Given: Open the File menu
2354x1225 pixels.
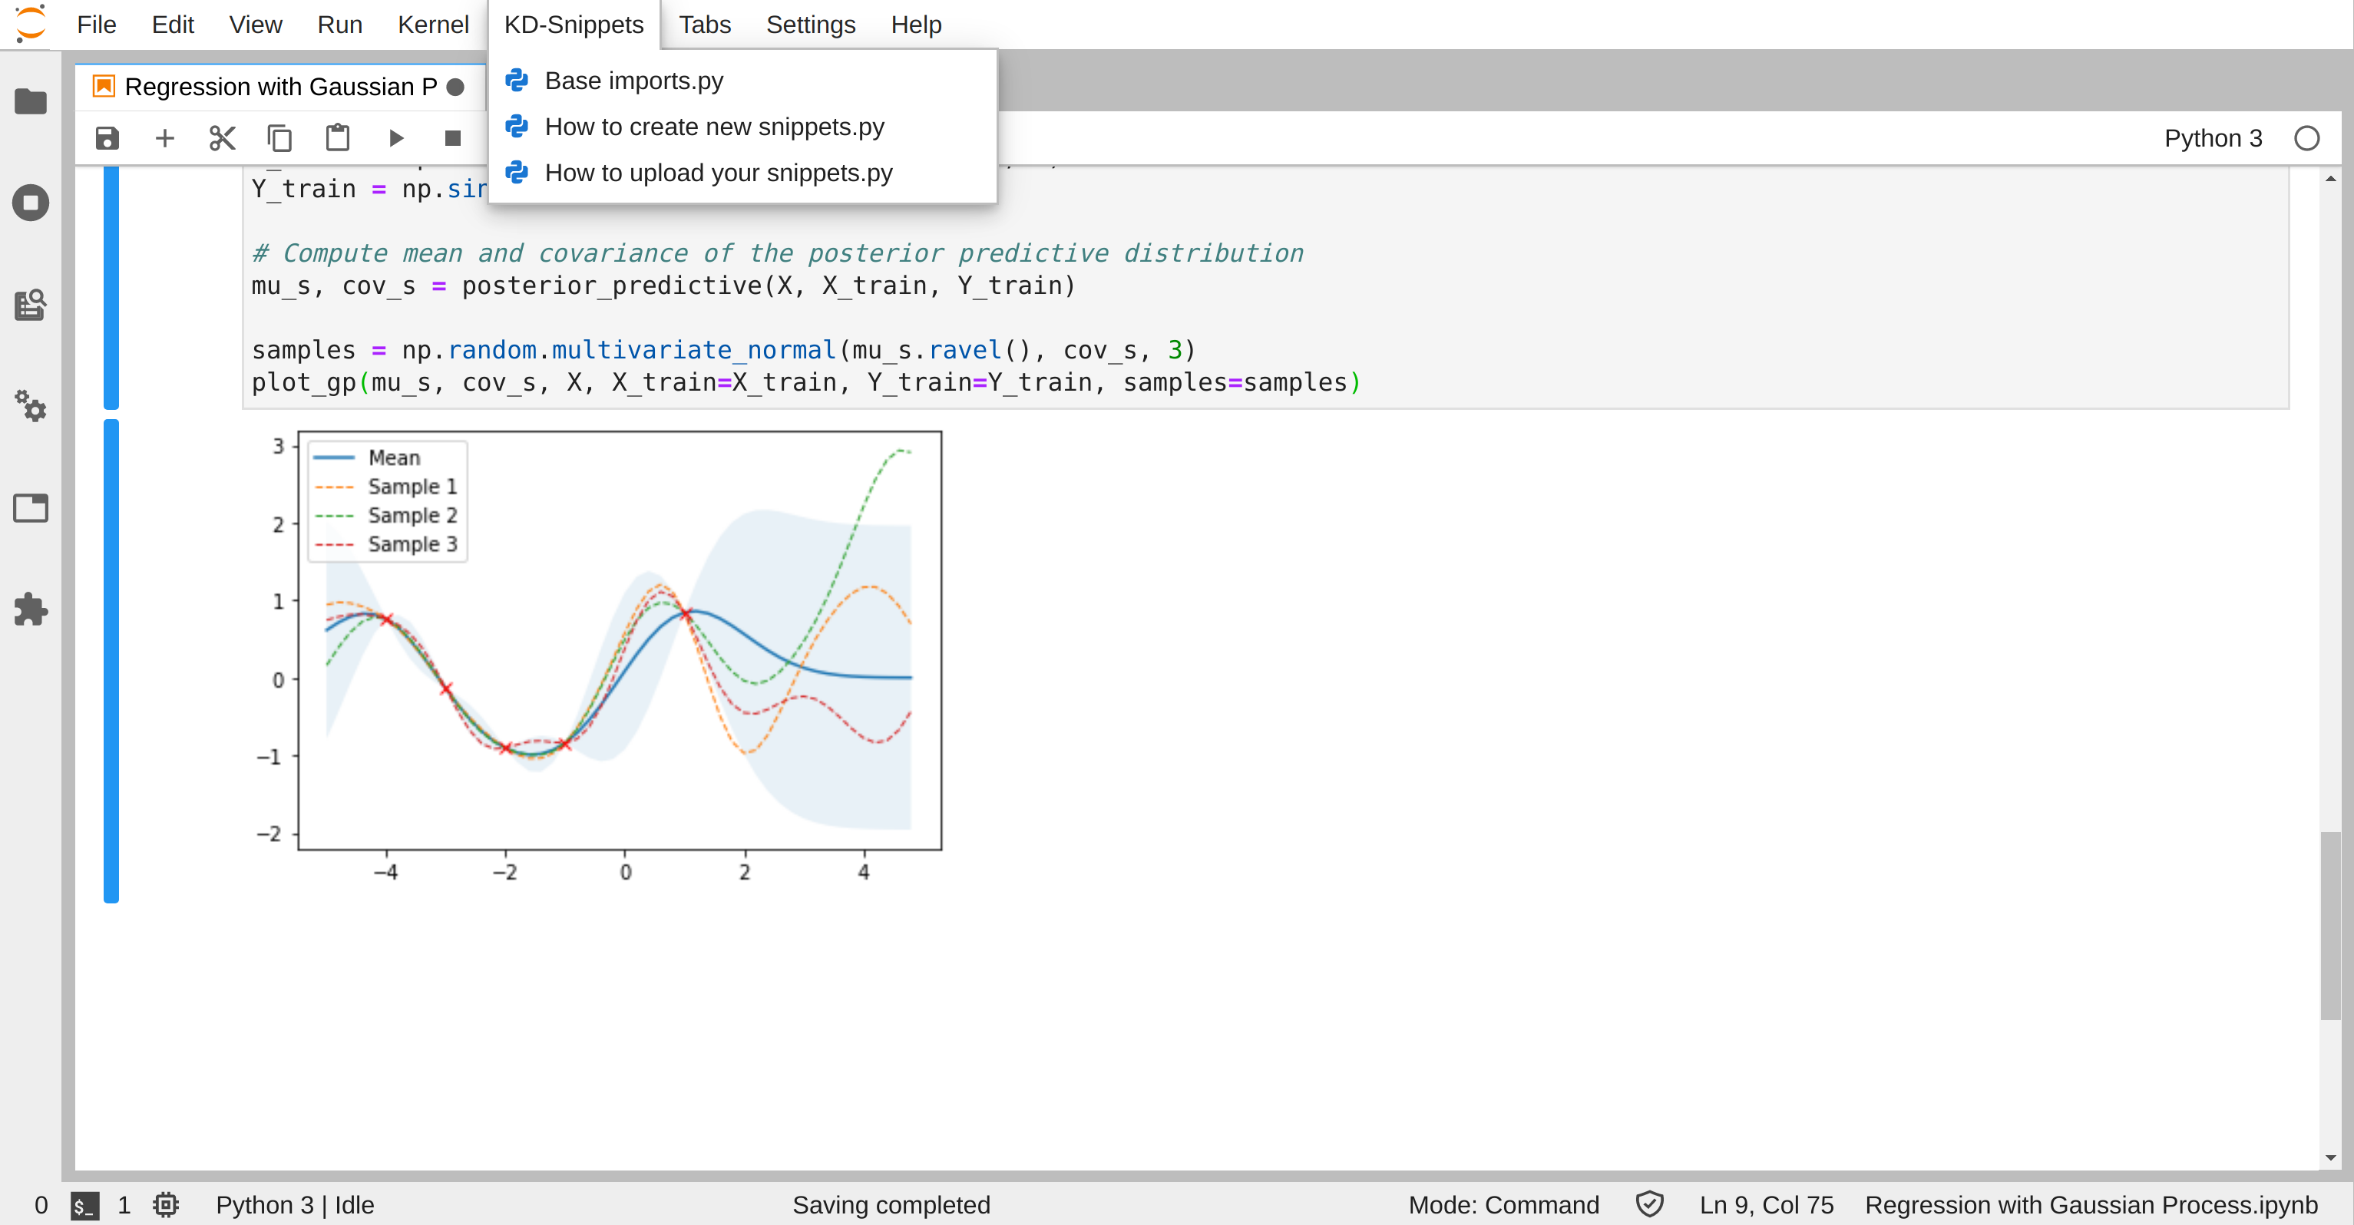Looking at the screenshot, I should tap(97, 25).
